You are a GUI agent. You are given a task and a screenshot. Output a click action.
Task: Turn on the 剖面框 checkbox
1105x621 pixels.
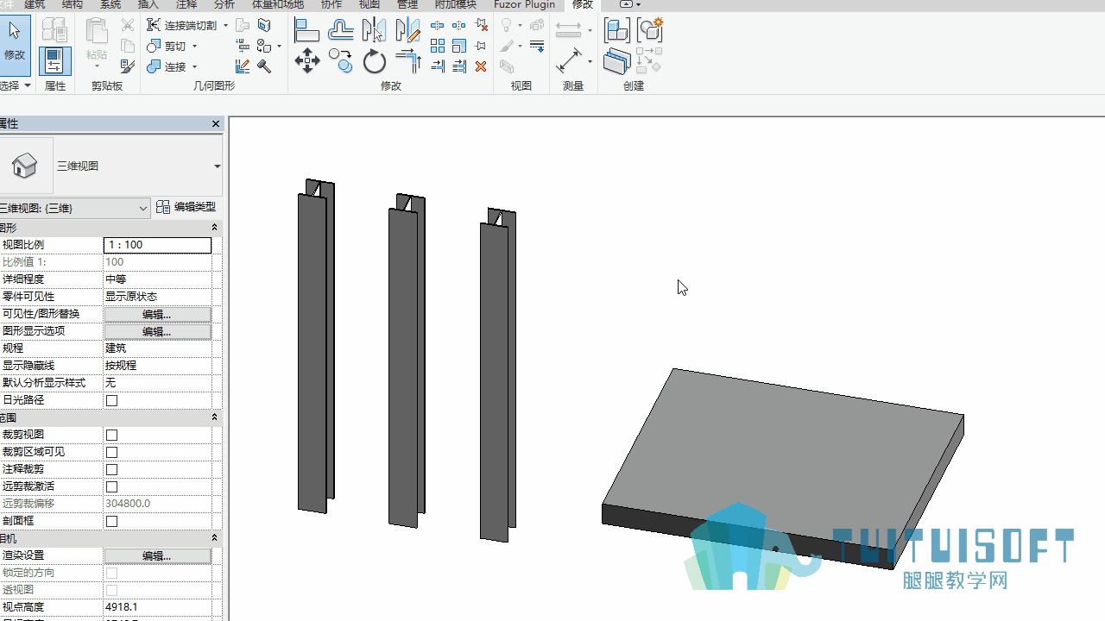111,521
